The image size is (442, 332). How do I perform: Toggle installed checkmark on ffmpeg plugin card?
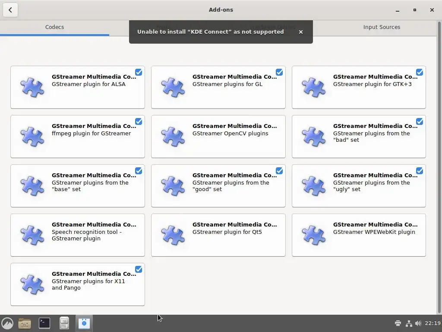139,121
